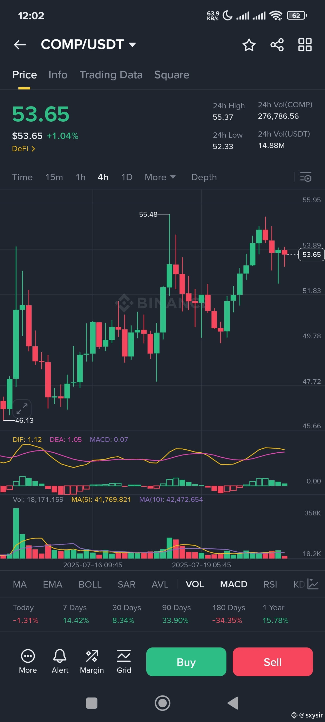The width and height of the screenshot is (325, 722).
Task: Tap the green Buy button
Action: (x=186, y=662)
